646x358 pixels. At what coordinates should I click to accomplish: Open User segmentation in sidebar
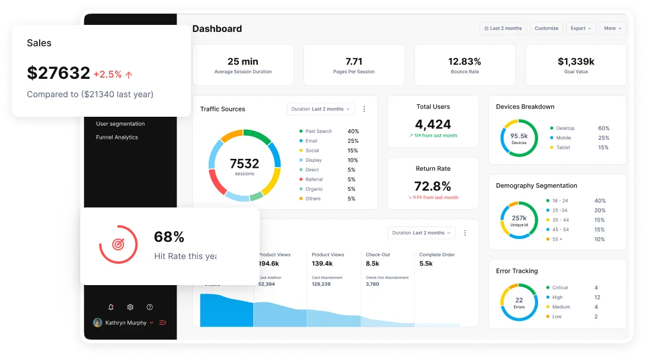click(x=120, y=124)
